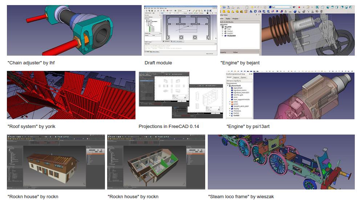The image size is (357, 200).
Task: Click the "Engine" by bejant caption
Action: (240, 63)
